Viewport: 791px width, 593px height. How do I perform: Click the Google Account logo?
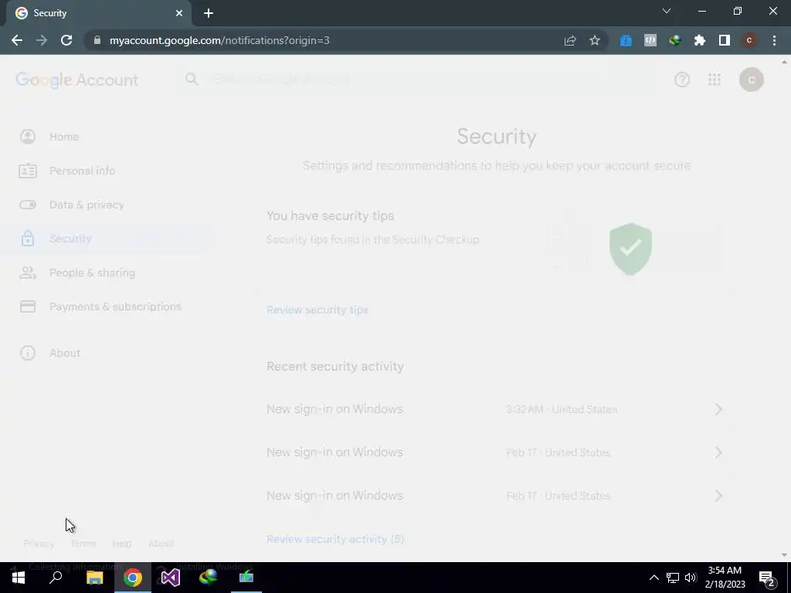click(x=76, y=80)
